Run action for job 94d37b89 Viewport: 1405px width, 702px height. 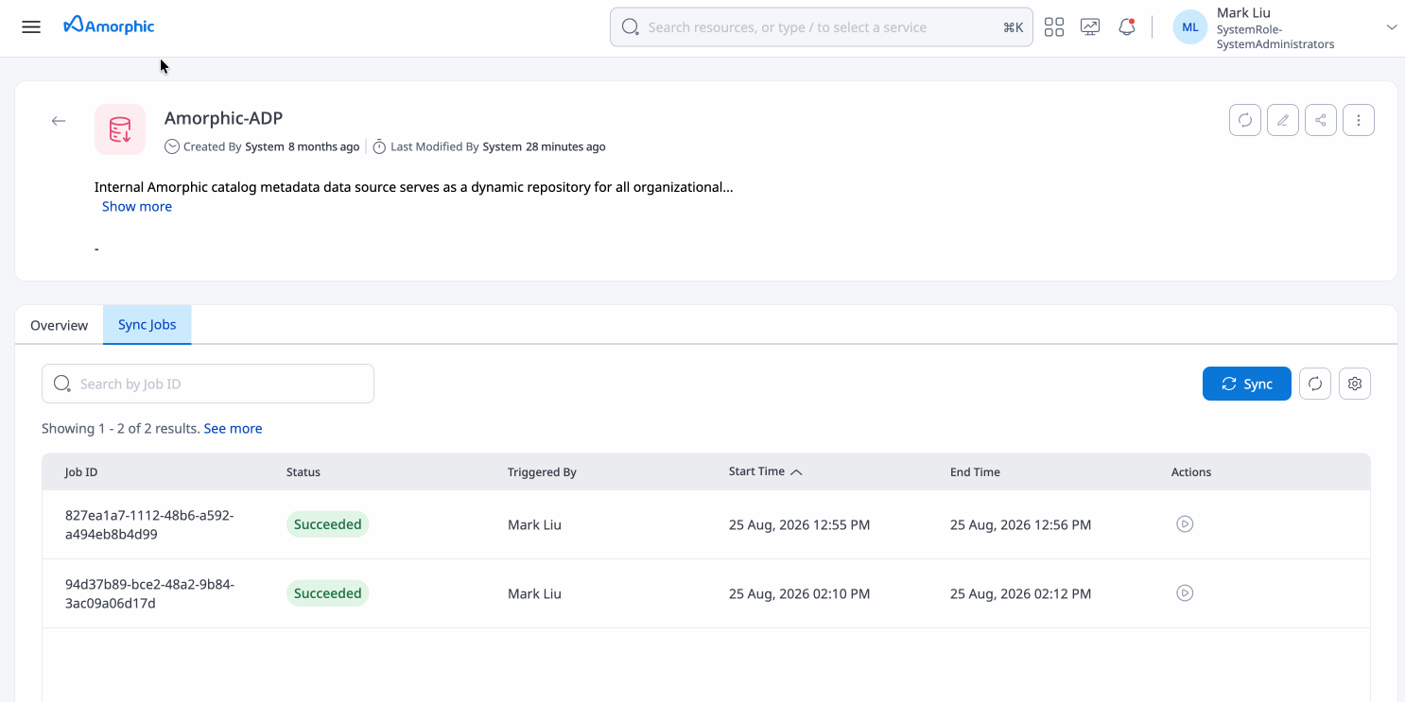(x=1185, y=592)
